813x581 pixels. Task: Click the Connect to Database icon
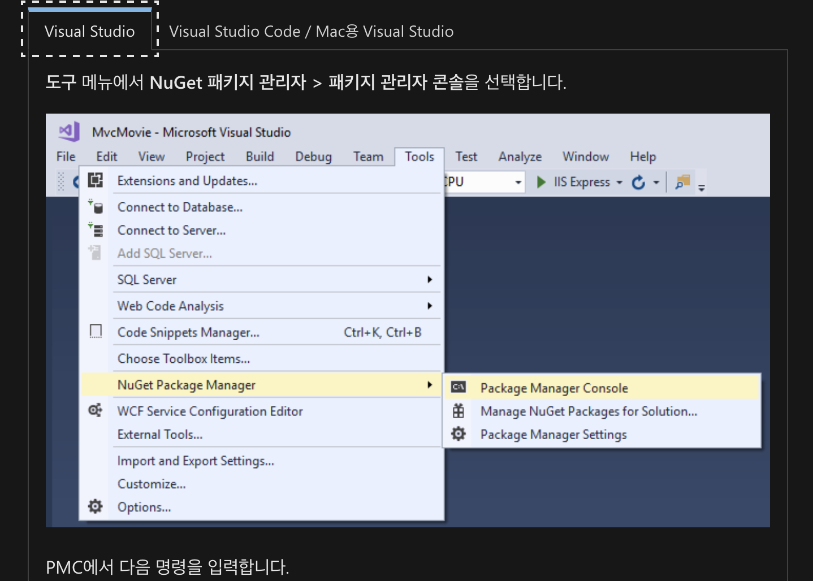(x=96, y=207)
